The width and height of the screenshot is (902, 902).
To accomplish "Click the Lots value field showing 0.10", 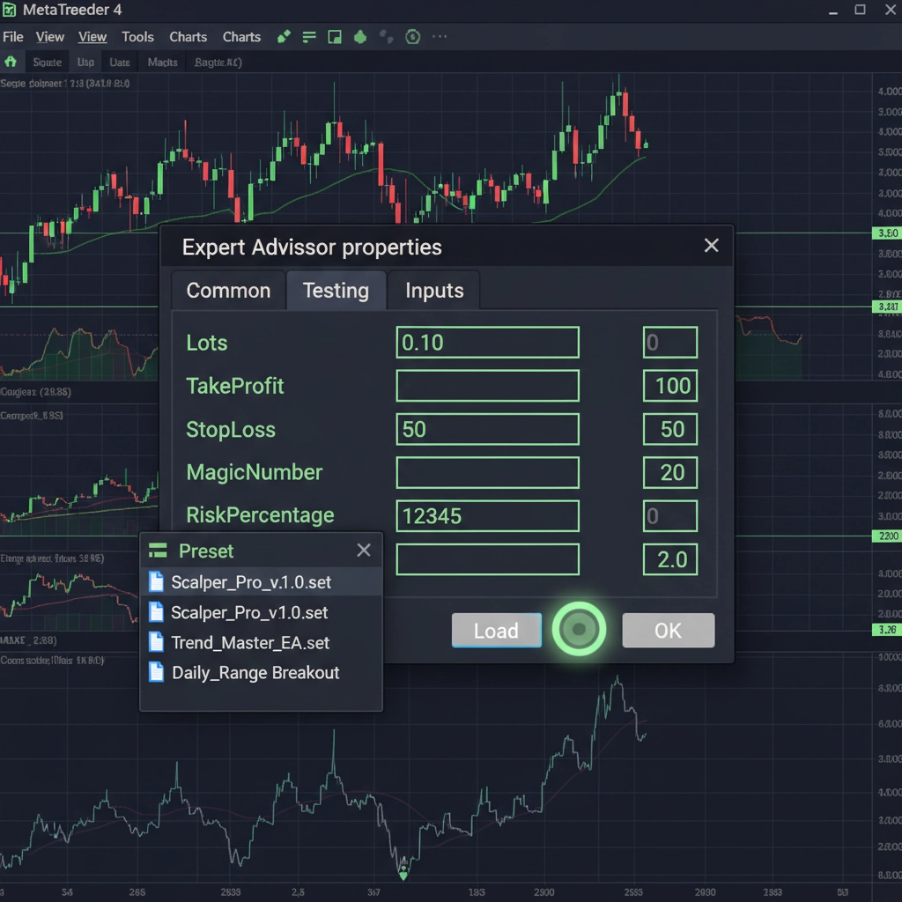I will click(487, 343).
